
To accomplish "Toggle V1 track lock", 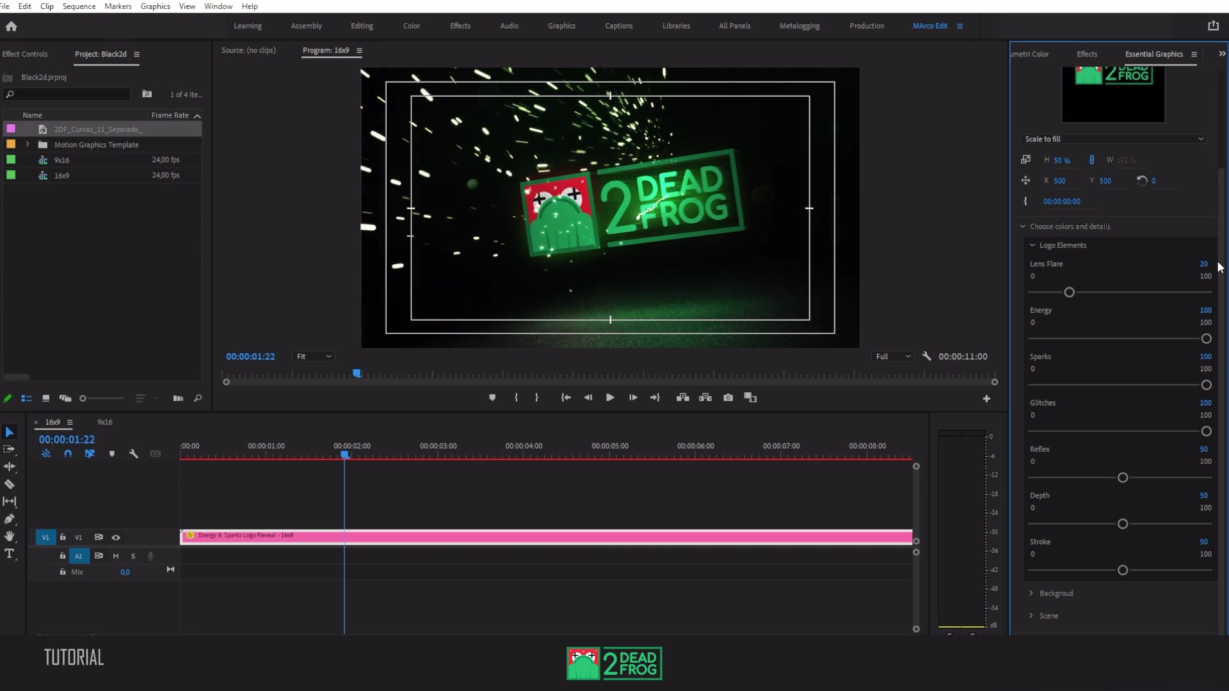I will [63, 537].
